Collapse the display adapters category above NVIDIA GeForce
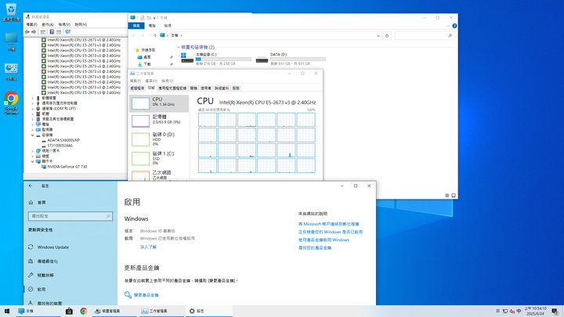This screenshot has height=317, width=564. pos(32,161)
